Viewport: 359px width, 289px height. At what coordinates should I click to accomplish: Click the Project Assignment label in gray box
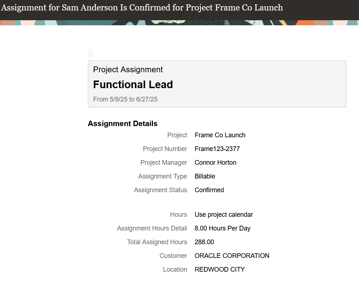[x=128, y=70]
